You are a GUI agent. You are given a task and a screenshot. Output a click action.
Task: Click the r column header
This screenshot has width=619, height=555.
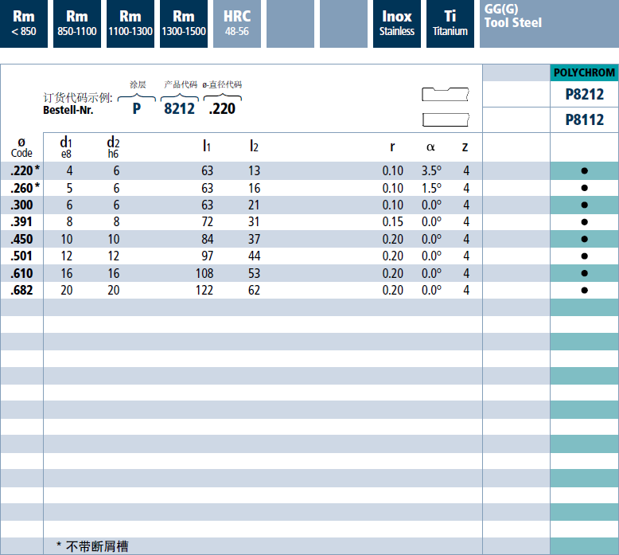(x=392, y=147)
